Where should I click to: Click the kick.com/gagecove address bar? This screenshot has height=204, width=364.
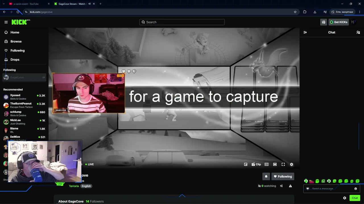161,12
